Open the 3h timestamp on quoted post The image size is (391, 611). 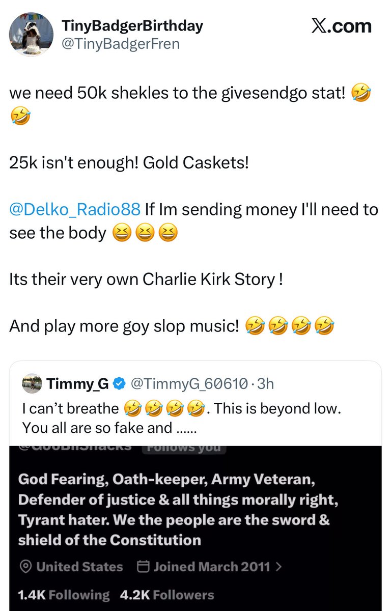tap(265, 384)
